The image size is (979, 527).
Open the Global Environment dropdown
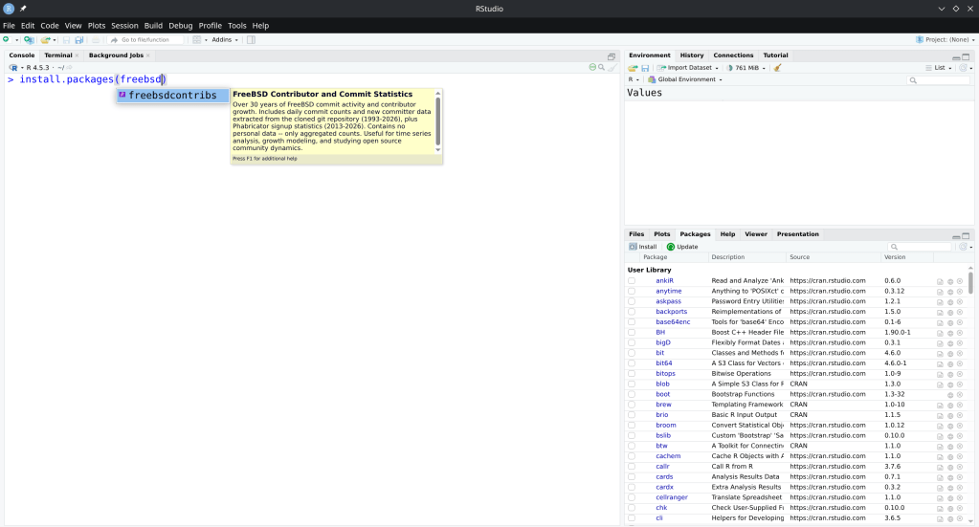tap(687, 80)
